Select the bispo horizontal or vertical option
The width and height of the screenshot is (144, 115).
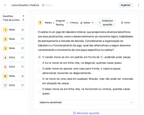point(40,91)
